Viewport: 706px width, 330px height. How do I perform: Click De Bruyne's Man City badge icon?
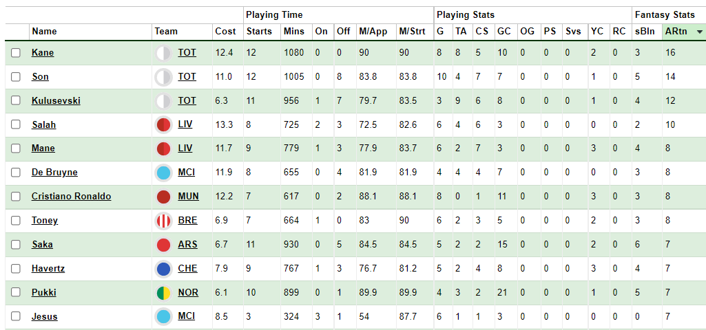(x=163, y=173)
